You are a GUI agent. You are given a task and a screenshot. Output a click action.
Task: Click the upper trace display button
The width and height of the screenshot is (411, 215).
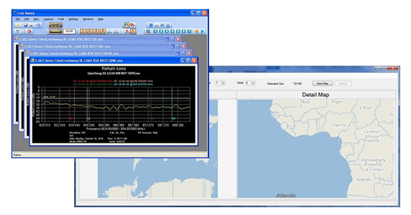pos(56,25)
